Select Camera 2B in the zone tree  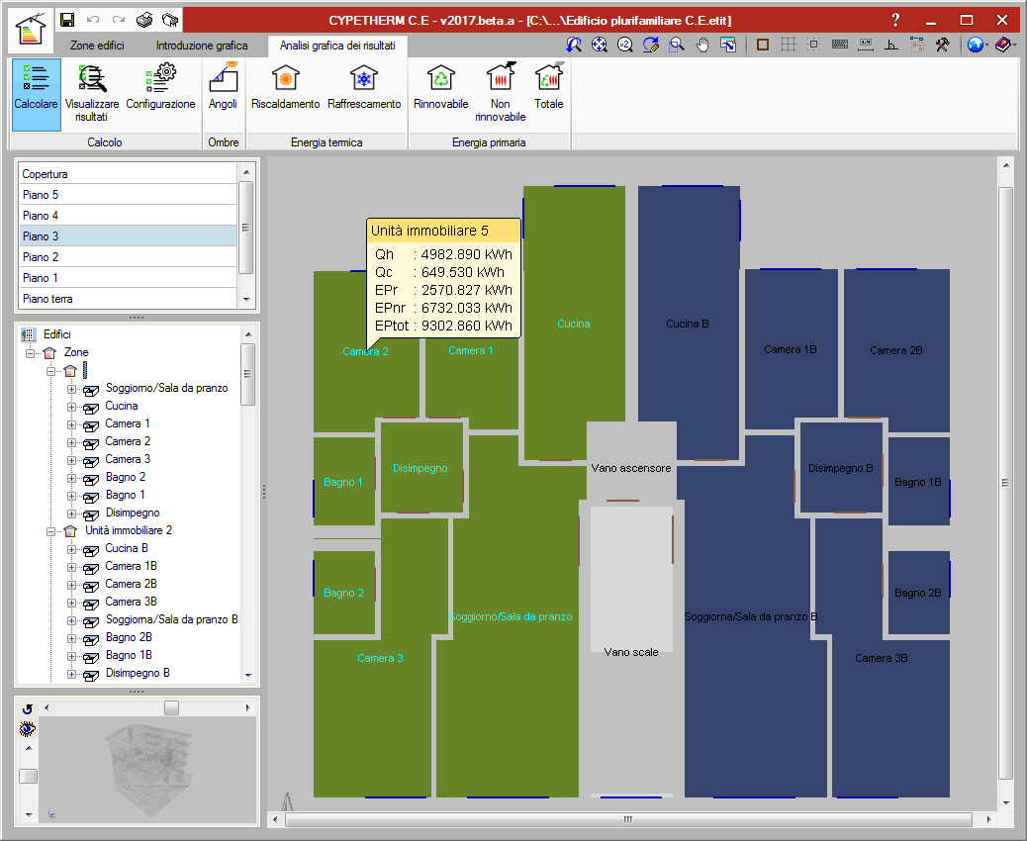pos(131,584)
